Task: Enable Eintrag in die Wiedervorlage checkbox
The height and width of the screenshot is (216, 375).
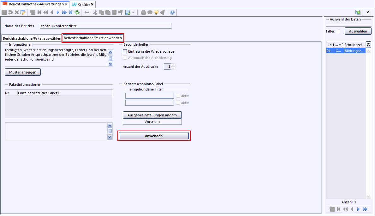Action: [x=125, y=51]
